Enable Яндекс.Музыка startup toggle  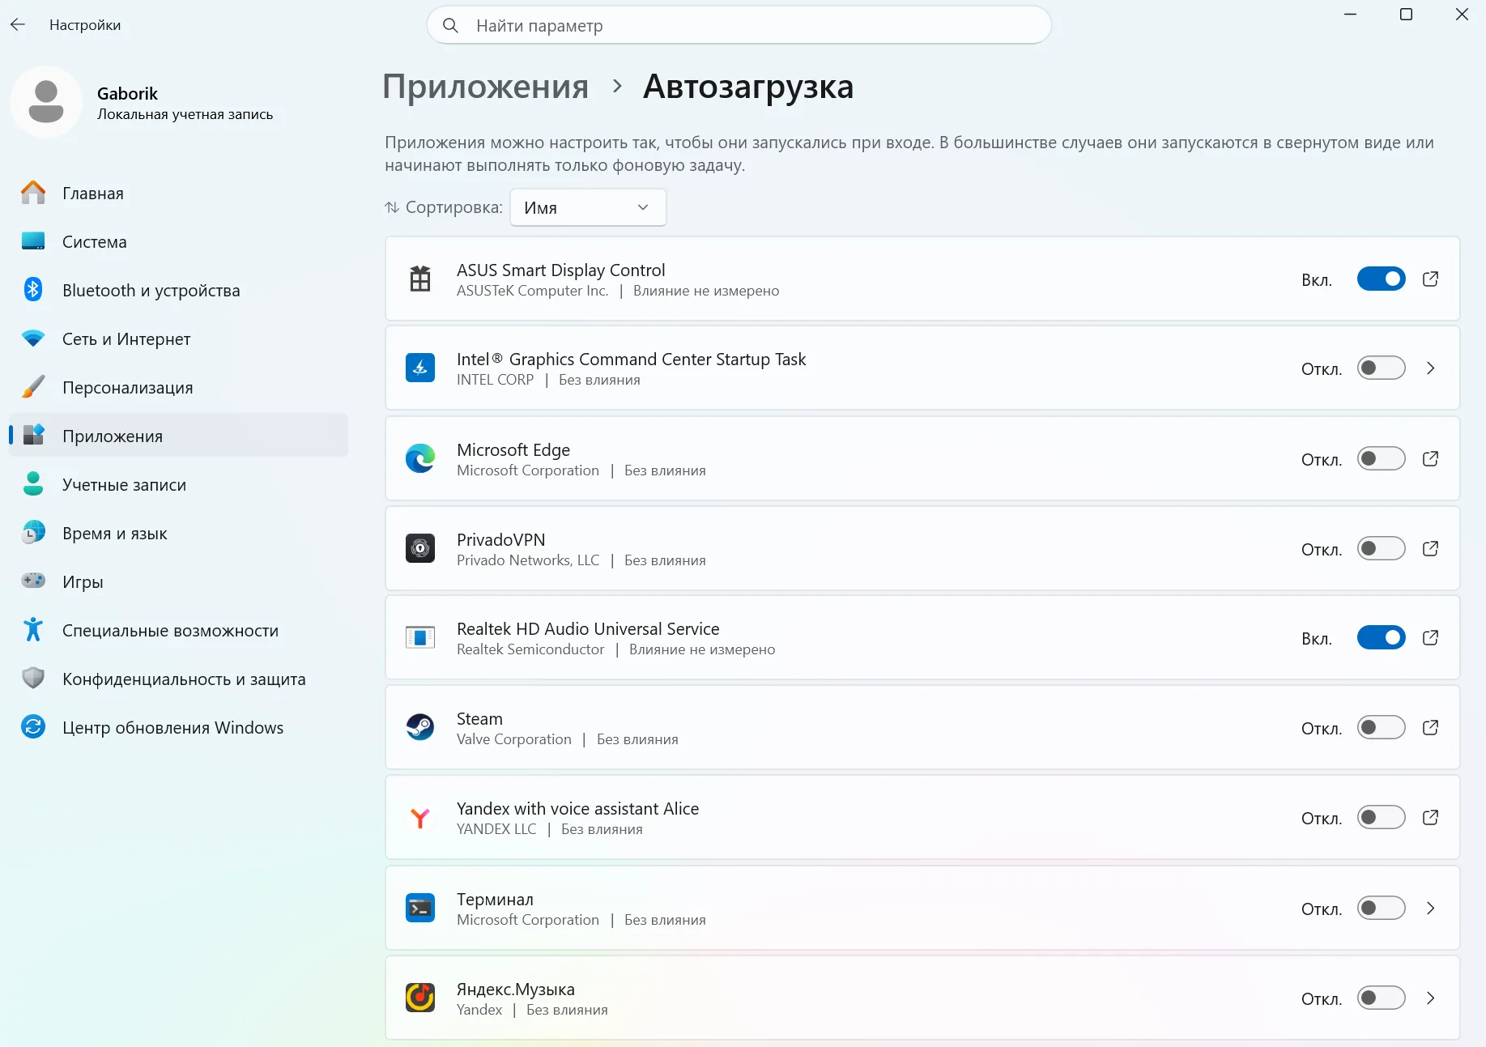(x=1382, y=998)
